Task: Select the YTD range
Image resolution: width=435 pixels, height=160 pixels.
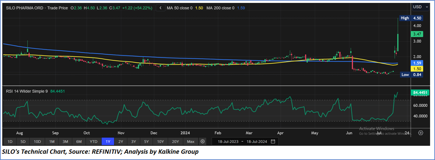Action: (94, 142)
